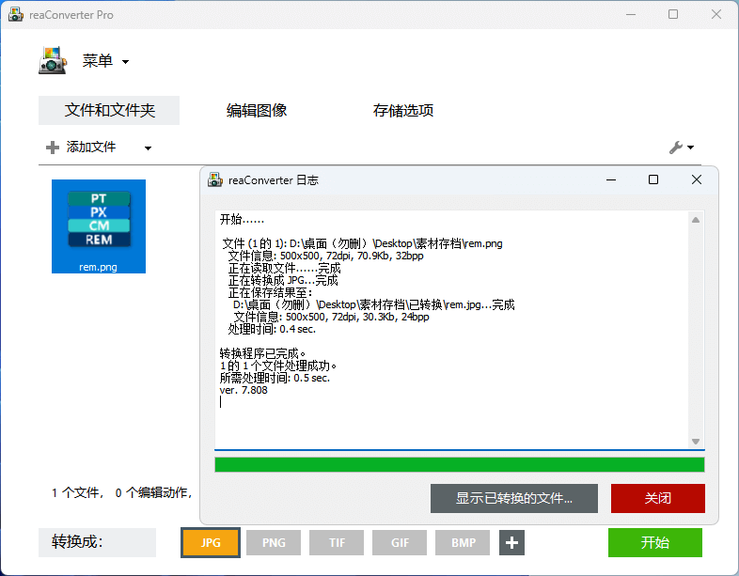Select the rem.png thumbnail

99,226
